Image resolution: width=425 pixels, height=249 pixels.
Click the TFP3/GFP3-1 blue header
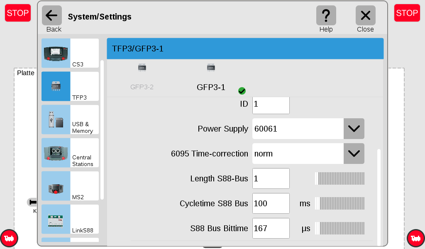(x=245, y=49)
